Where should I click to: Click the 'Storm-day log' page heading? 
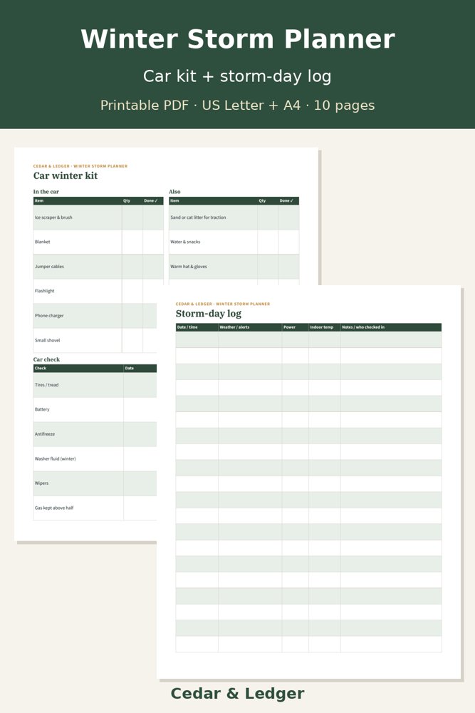click(x=209, y=314)
